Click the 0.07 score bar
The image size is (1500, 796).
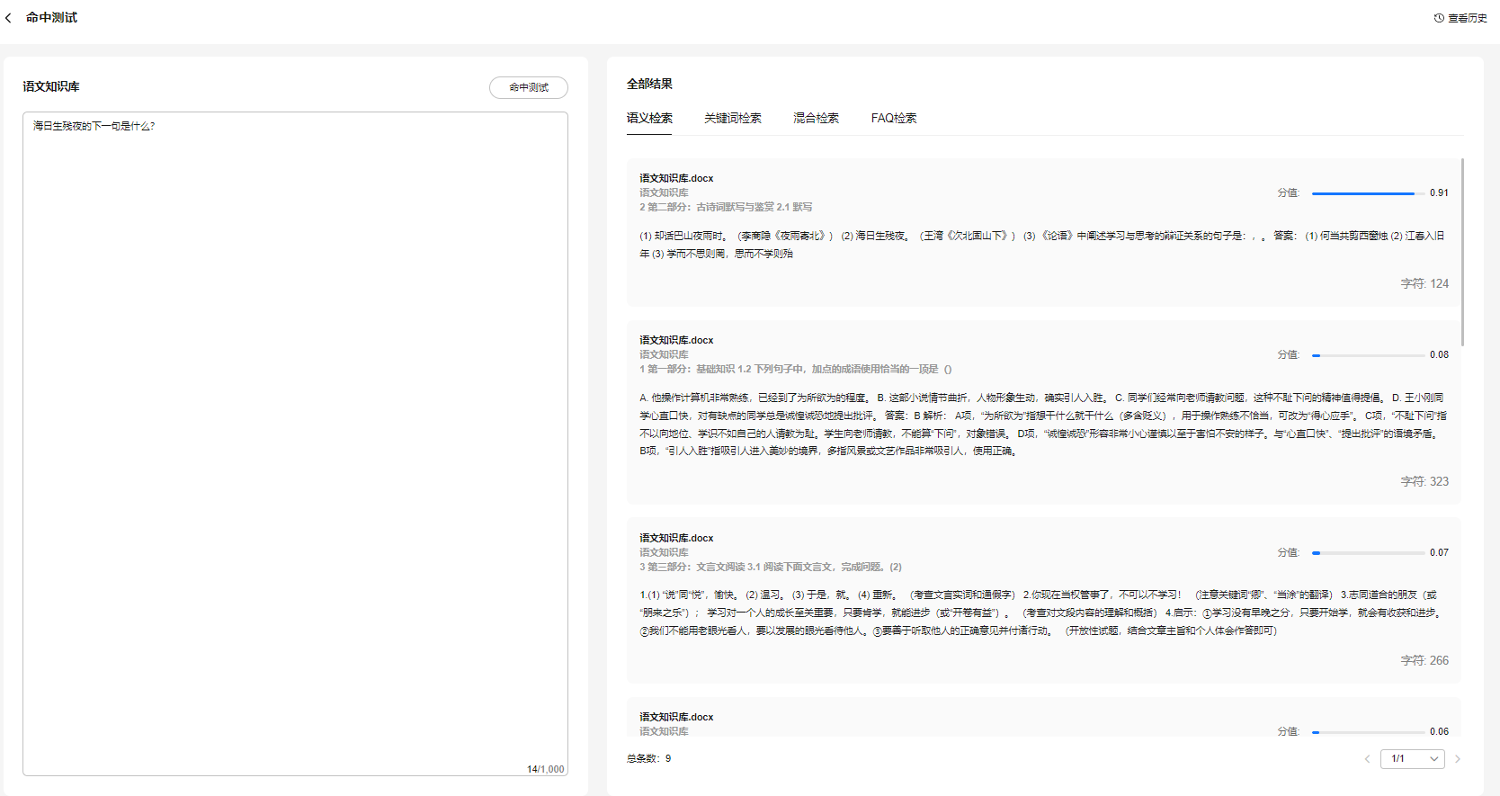(x=1367, y=553)
